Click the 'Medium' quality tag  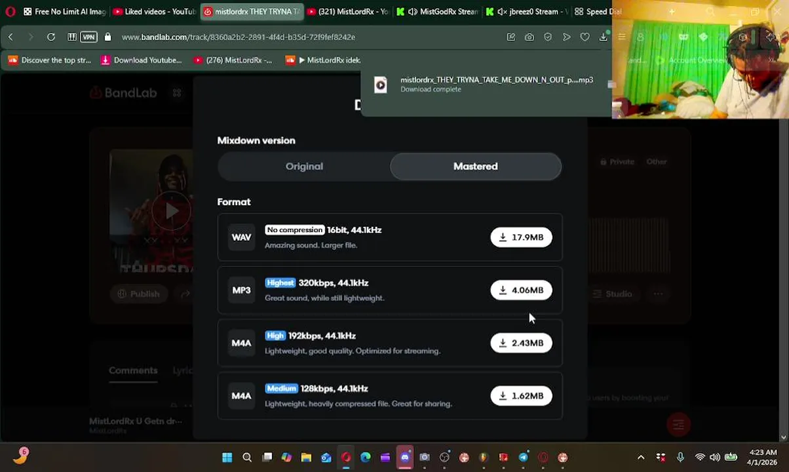[x=281, y=389]
